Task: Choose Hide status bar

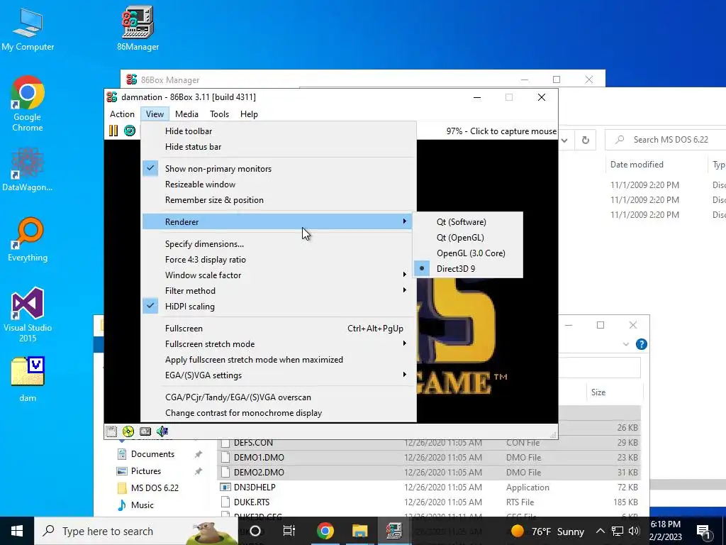Action: (x=278, y=147)
